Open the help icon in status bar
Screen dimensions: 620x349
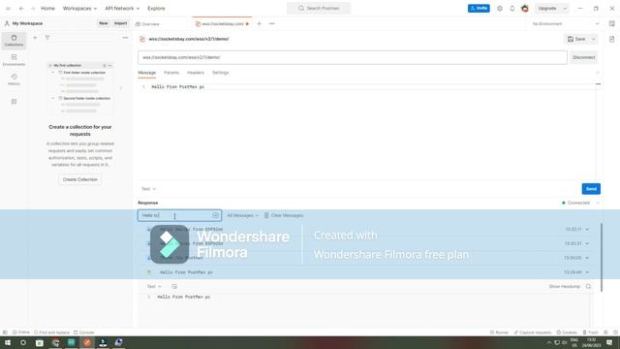tap(615, 333)
